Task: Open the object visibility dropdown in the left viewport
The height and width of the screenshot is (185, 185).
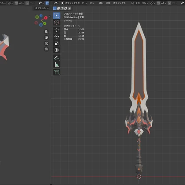Action: click(x=41, y=3)
